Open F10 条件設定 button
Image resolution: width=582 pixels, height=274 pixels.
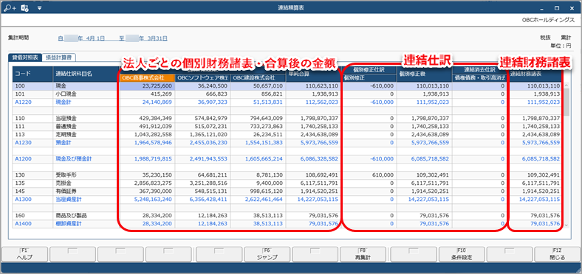461,254
